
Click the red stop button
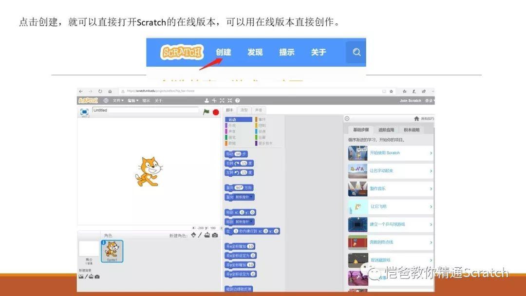pos(216,112)
